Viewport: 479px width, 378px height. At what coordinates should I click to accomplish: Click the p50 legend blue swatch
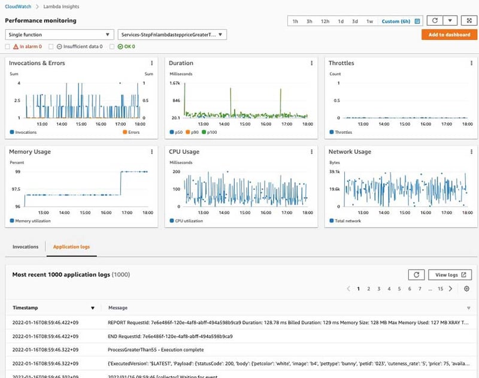[172, 132]
